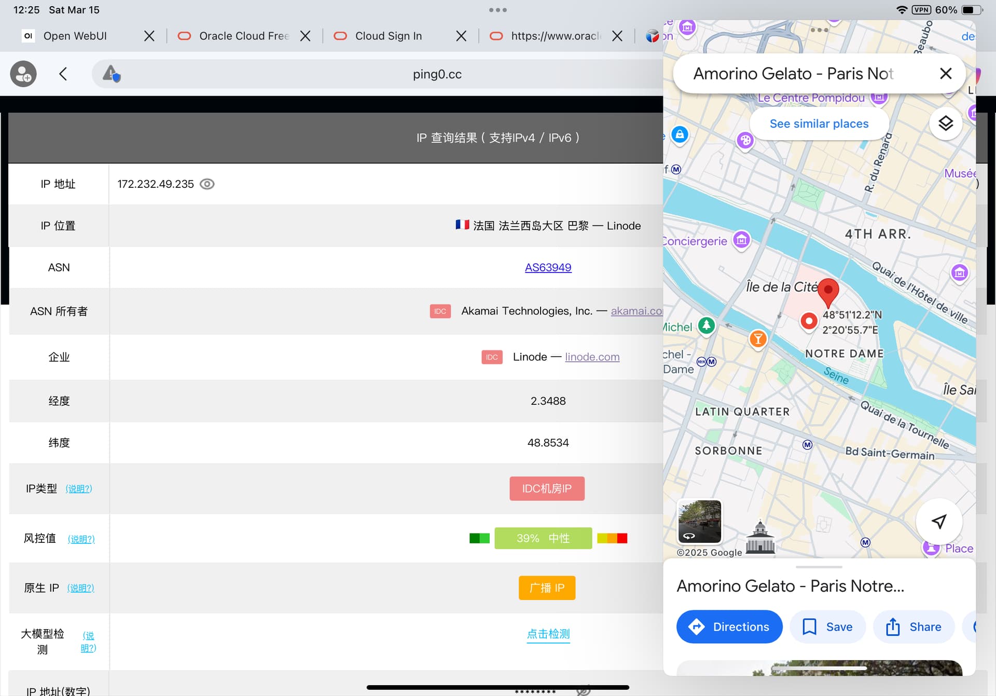Tap the purple art palette marker

(745, 140)
